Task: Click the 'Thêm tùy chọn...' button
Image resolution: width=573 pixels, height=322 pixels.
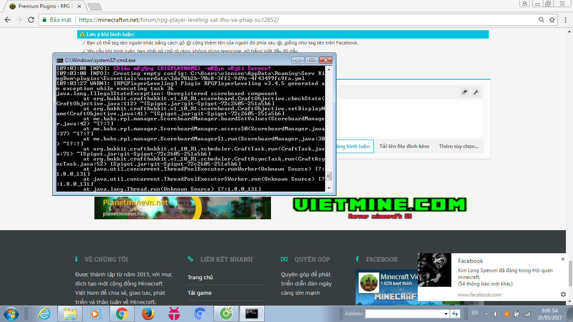Action: (458, 146)
